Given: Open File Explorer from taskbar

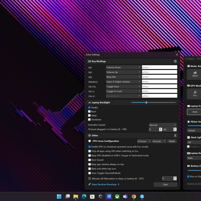Looking at the screenshot, I should click(76, 196).
